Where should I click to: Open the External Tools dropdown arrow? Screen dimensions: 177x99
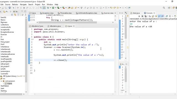pos(66,8)
